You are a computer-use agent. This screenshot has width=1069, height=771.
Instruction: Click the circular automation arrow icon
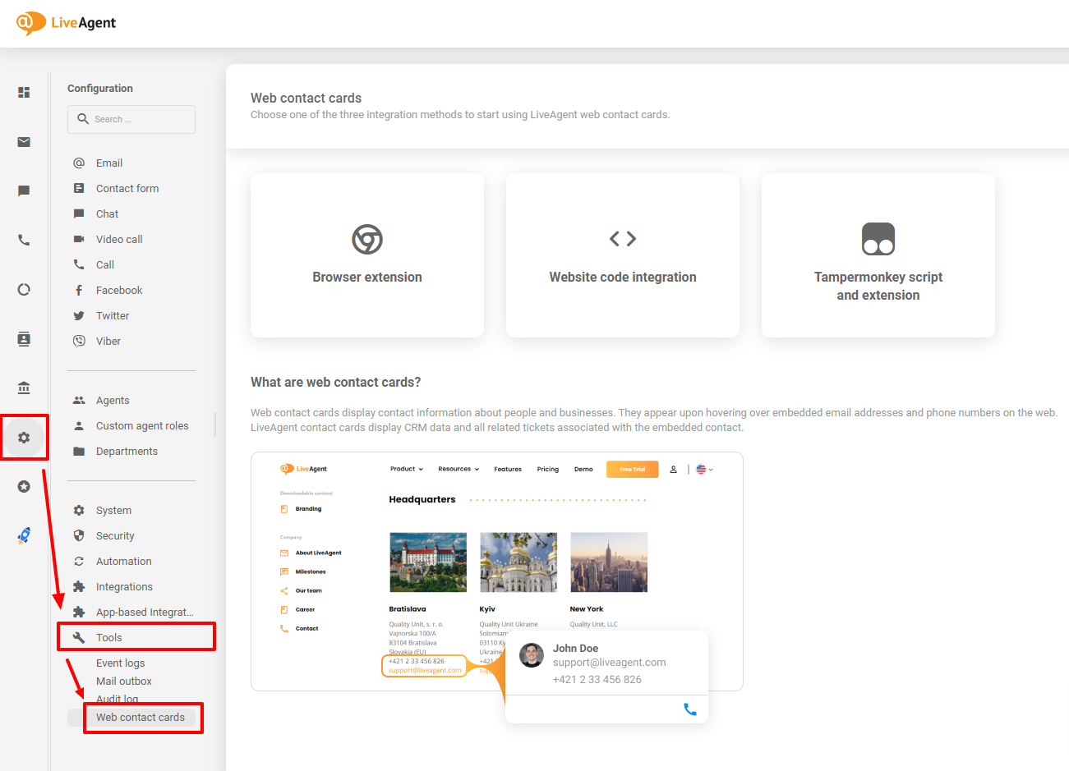pos(24,289)
